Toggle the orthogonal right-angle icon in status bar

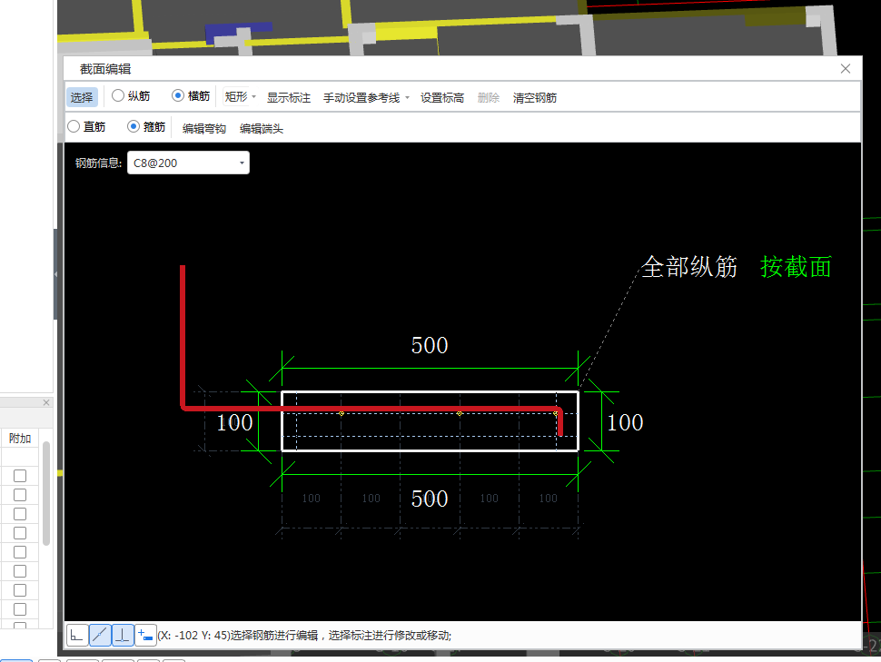(x=77, y=636)
